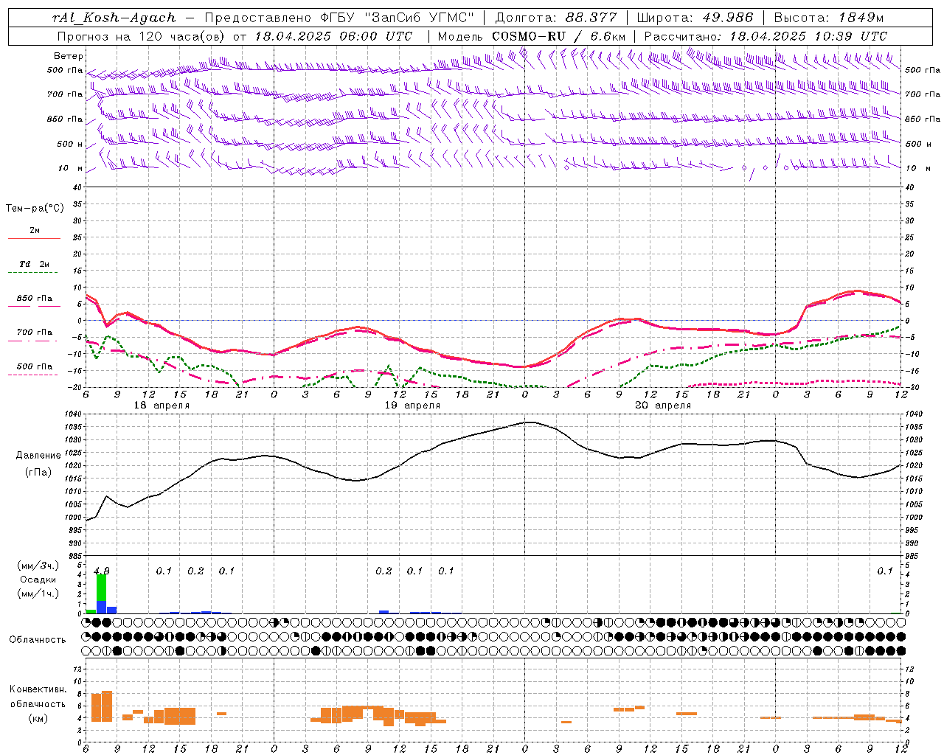
Task: Click the latitude value Широта: 49.986
Action: click(695, 18)
